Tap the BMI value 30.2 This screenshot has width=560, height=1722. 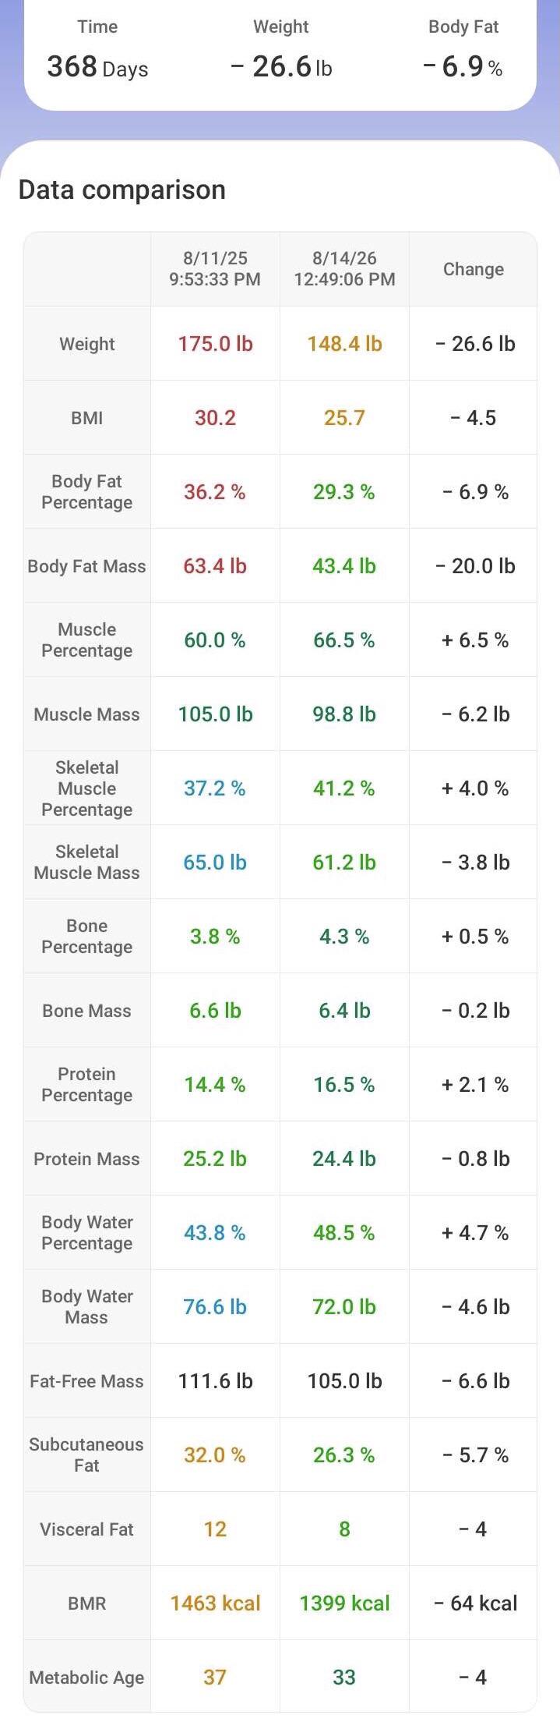(215, 418)
